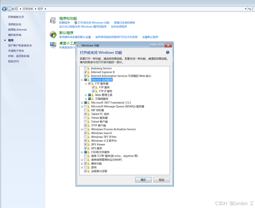Click the 确定 button in the dialog
This screenshot has width=255, height=208.
coord(143,180)
